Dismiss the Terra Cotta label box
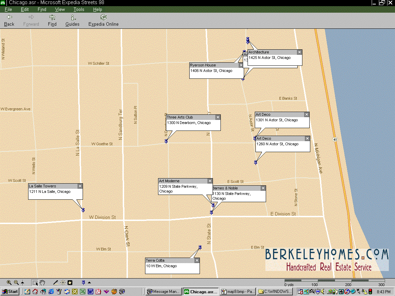 197,260
